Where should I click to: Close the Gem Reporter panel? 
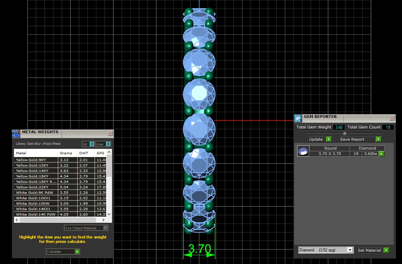[392, 118]
